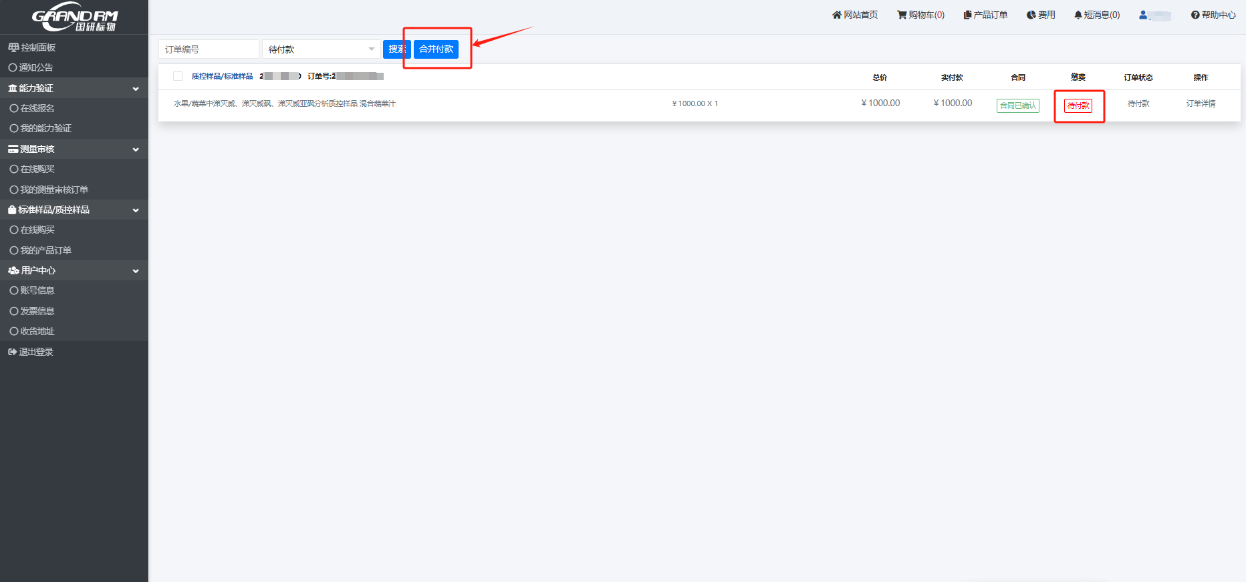Click the green 合同已确认 tag

pos(1017,105)
